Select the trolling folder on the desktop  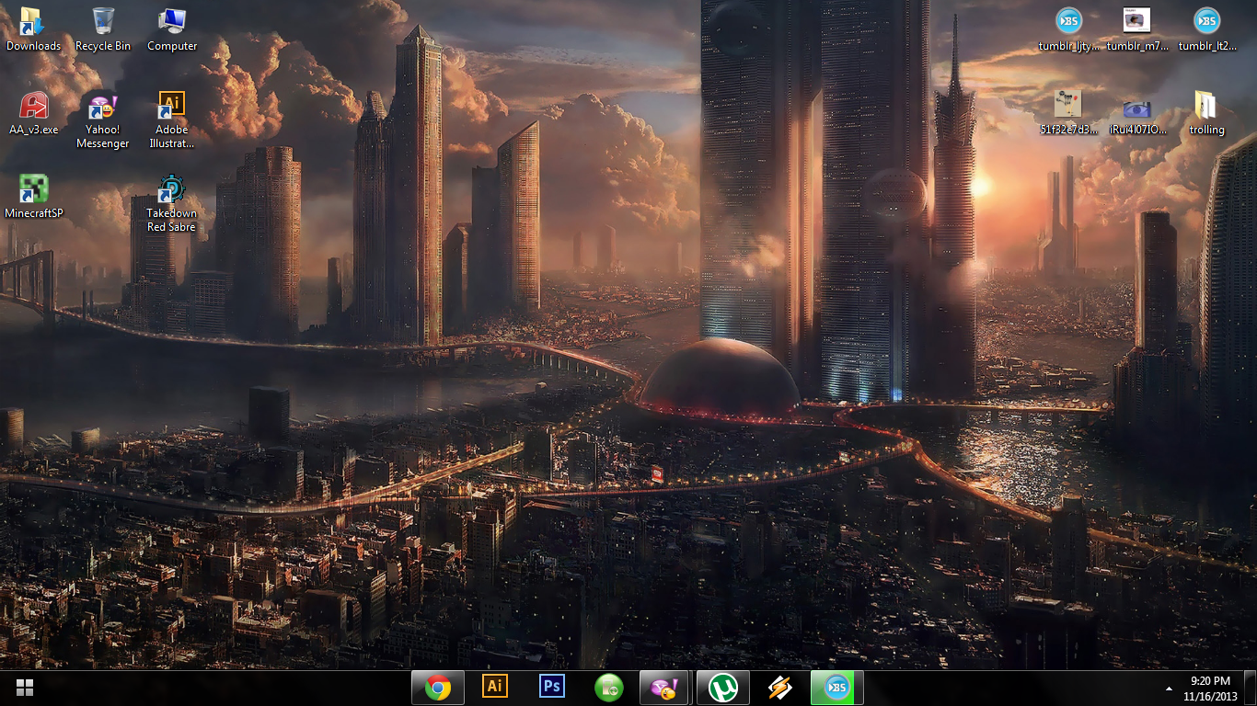1206,113
